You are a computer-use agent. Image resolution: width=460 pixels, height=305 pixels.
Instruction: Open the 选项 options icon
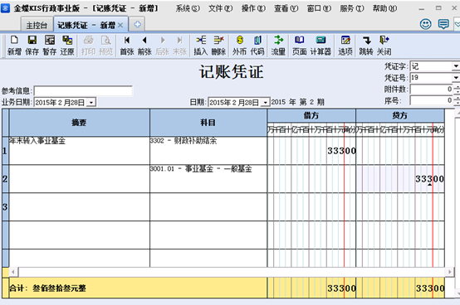tap(345, 46)
